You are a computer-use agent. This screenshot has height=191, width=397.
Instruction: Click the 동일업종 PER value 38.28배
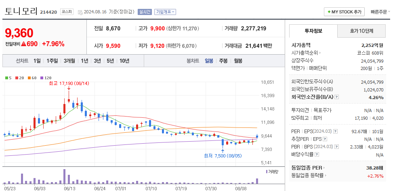coord(375,168)
